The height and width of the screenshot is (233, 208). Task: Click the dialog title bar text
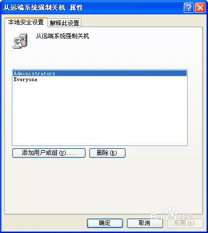click(x=43, y=8)
